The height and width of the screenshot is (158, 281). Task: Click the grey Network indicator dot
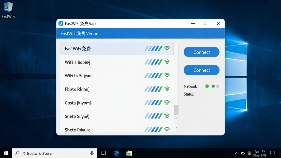[x=218, y=86]
